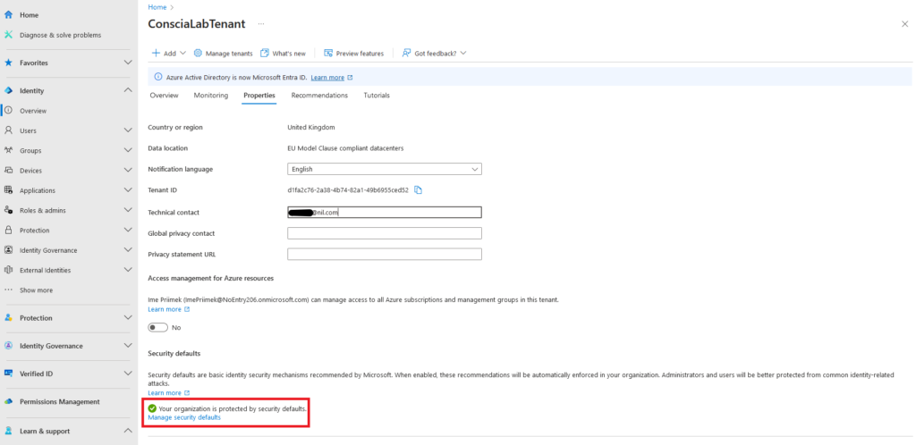Click the Home breadcrumb link
The width and height of the screenshot is (916, 445).
pyautogui.click(x=157, y=7)
